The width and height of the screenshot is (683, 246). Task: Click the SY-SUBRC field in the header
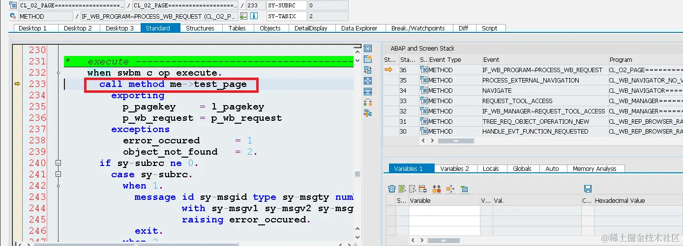287,5
